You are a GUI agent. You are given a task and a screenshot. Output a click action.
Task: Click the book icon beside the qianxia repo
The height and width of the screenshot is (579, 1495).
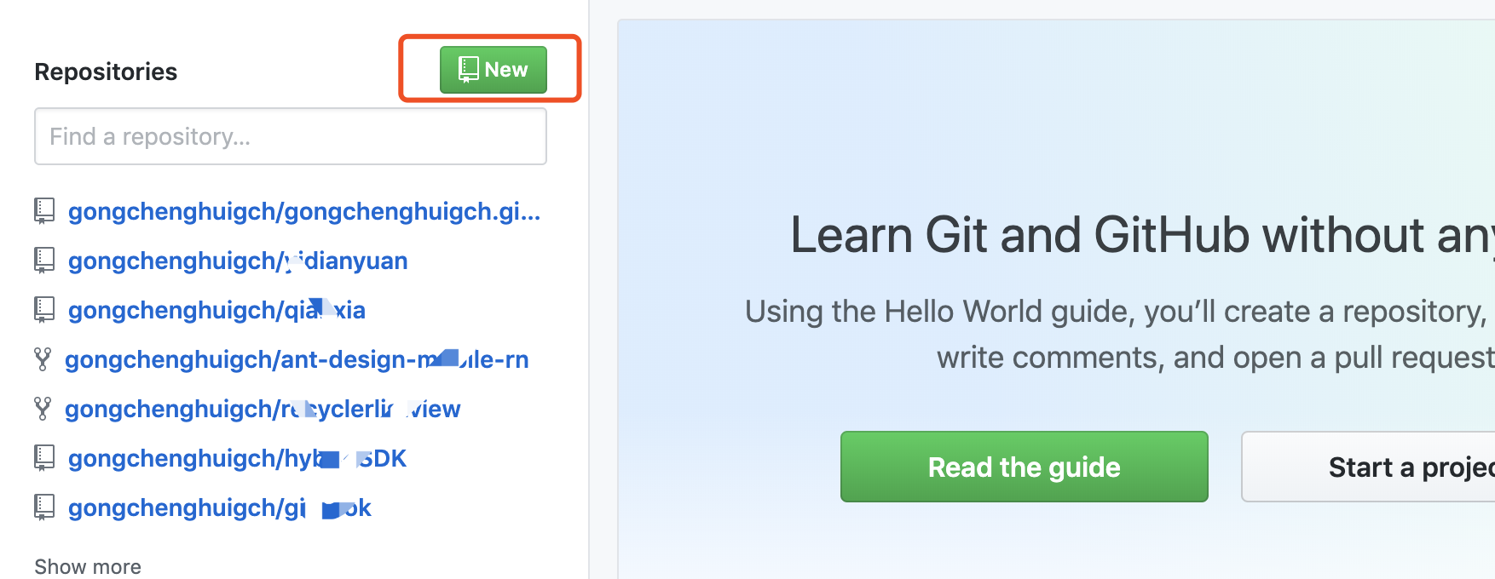tap(43, 309)
